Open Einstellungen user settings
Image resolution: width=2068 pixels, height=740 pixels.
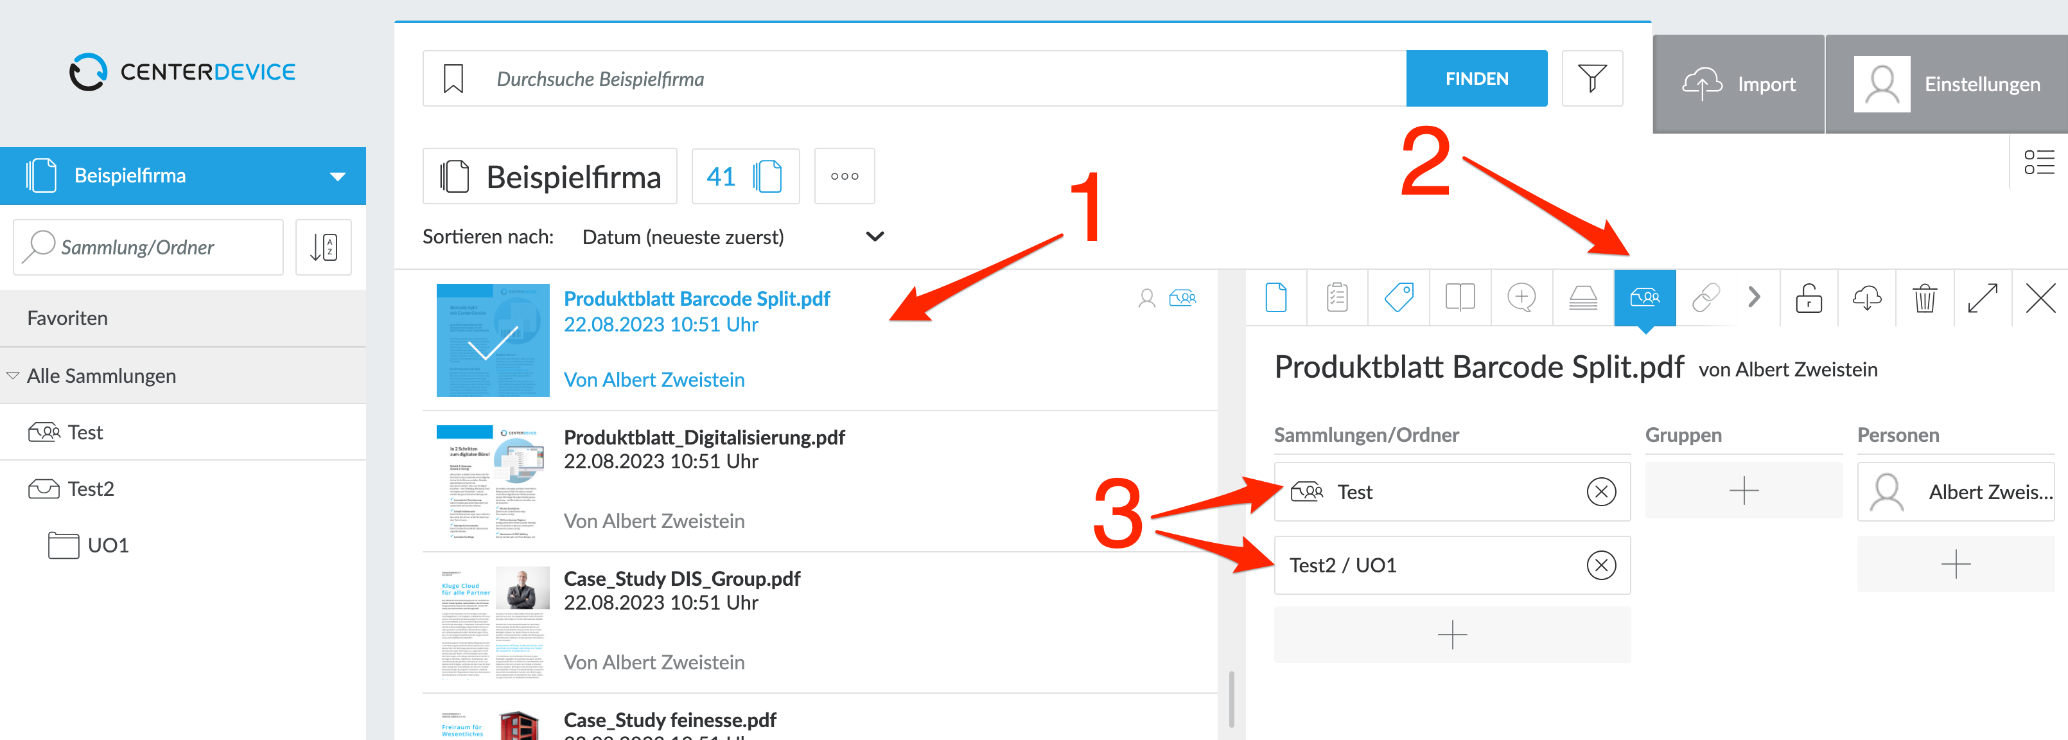pyautogui.click(x=1947, y=84)
